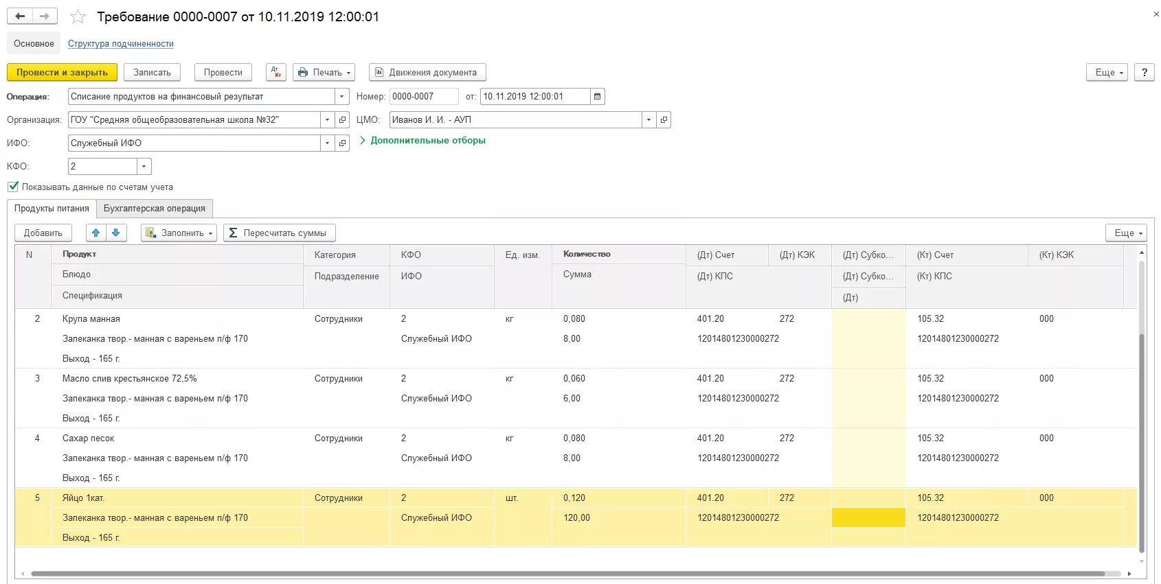Click the Номер input field

(x=424, y=97)
